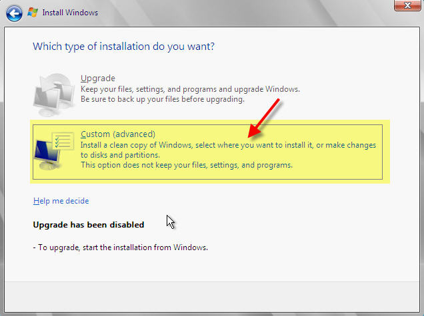Click the 'To upgrade, start the installation' note

(x=120, y=247)
